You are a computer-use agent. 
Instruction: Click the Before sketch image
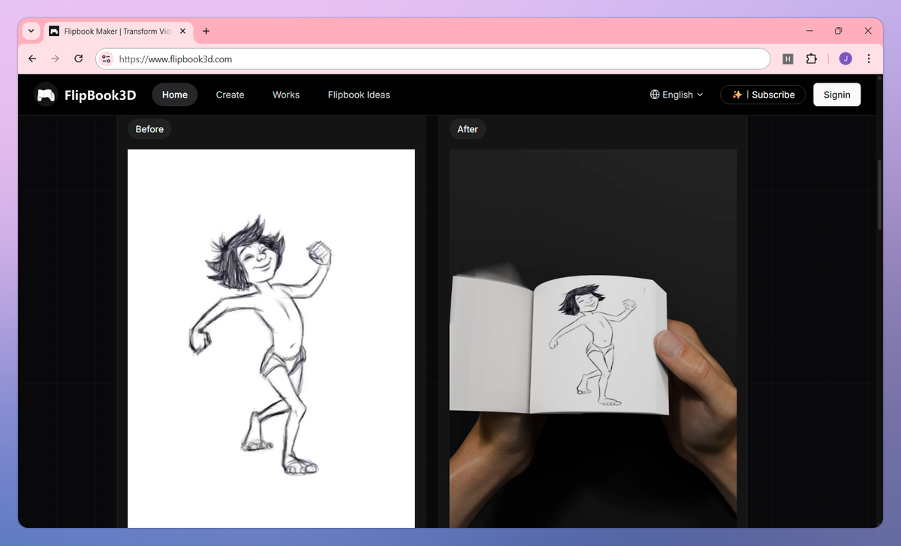tap(271, 338)
